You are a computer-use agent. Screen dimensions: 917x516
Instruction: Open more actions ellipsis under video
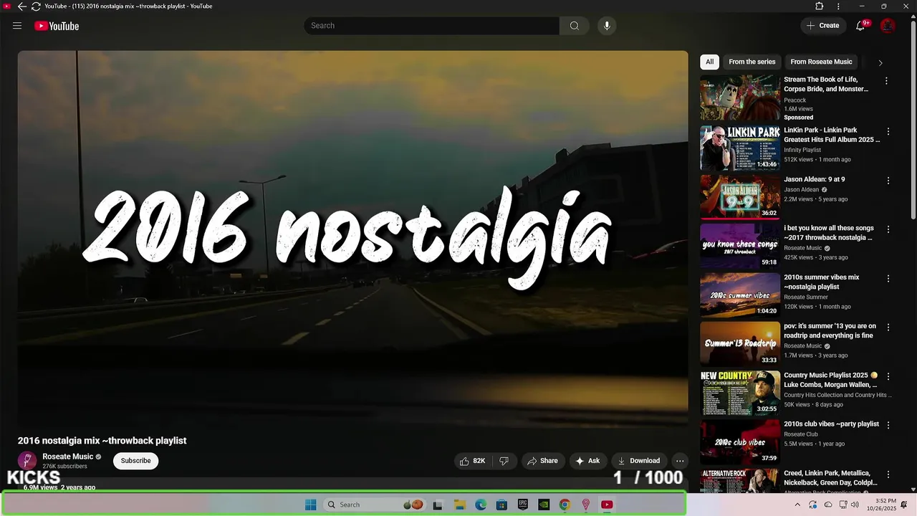(680, 461)
